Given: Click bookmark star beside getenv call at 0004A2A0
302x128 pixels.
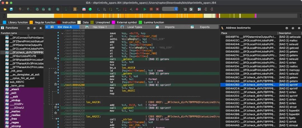Looking at the screenshot, I should pos(55,73).
